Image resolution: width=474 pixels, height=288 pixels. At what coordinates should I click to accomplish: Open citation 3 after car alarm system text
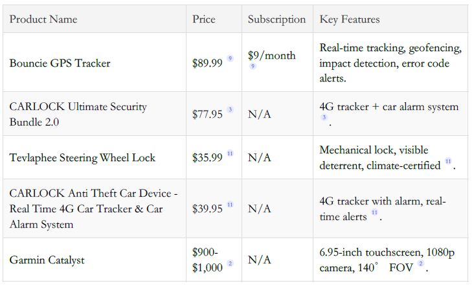[x=324, y=117]
